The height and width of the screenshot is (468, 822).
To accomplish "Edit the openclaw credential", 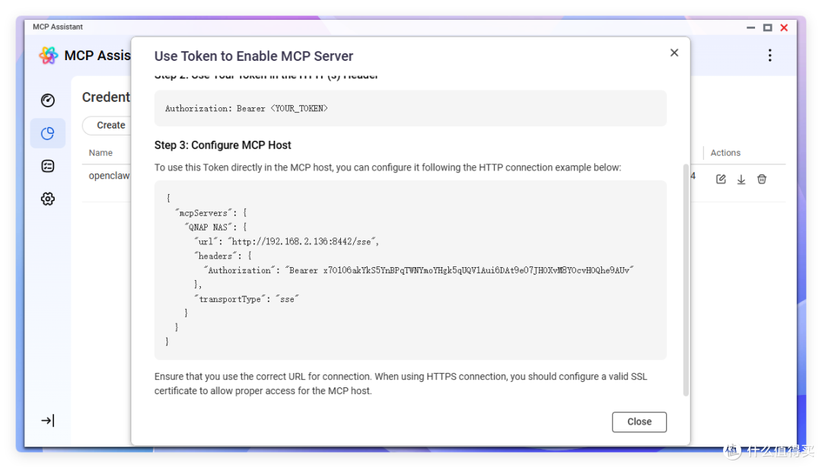I will (721, 180).
